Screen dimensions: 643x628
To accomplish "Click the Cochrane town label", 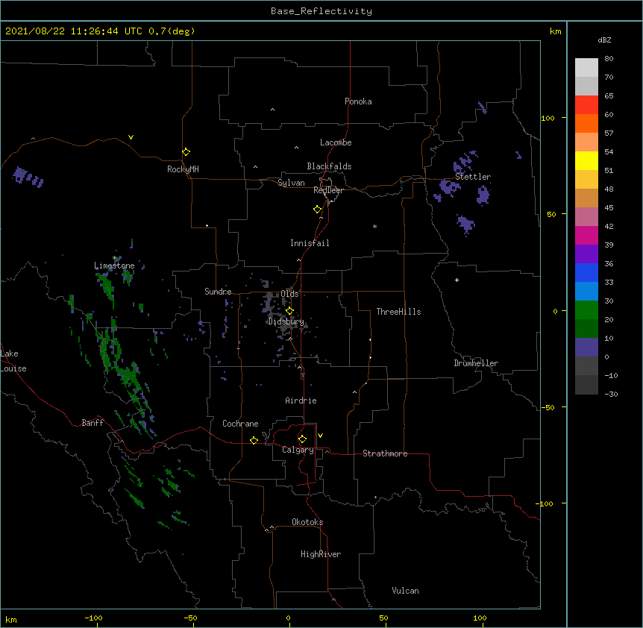I will 240,424.
